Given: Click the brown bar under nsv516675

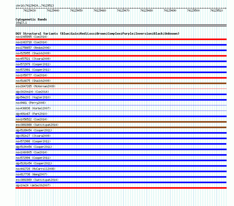Looking at the screenshot, I should pos(121,83).
